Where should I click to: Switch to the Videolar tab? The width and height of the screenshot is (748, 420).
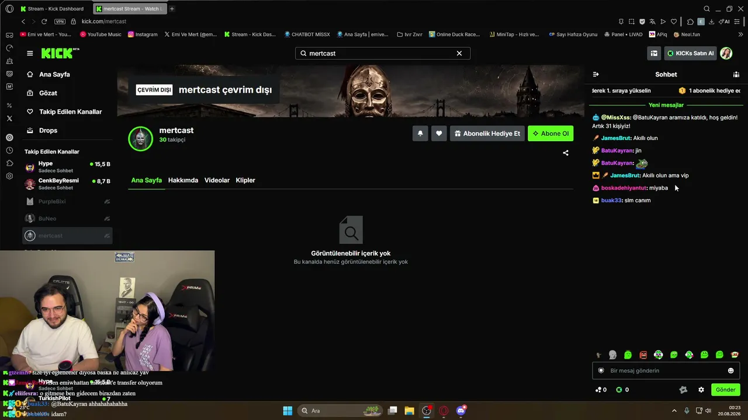[x=217, y=180]
